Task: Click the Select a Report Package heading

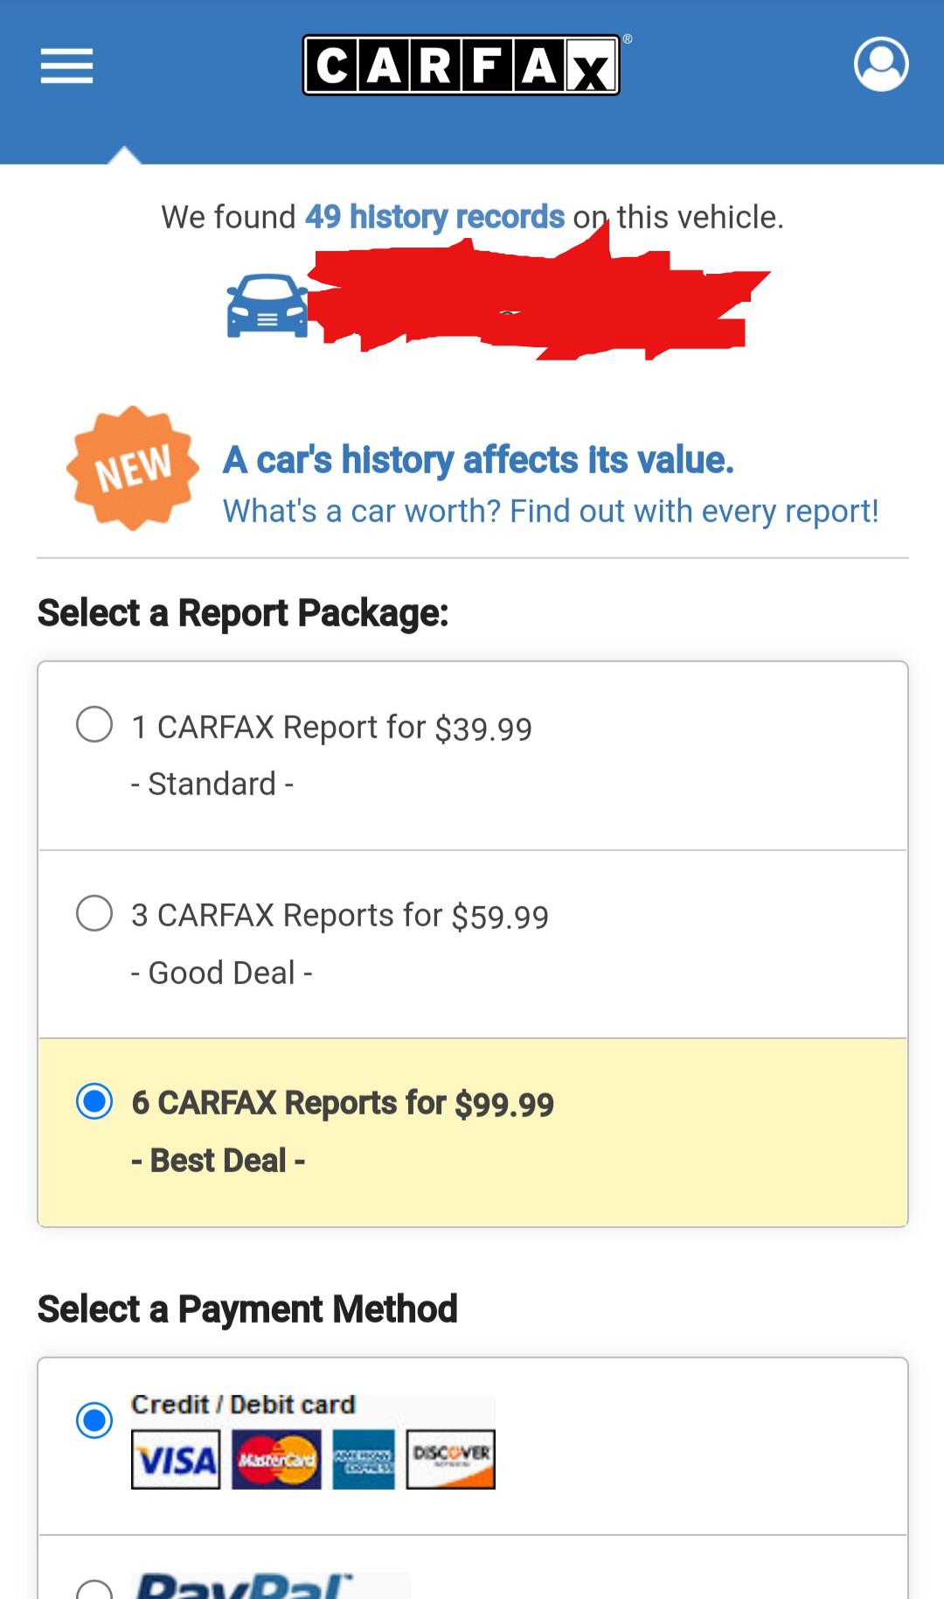Action: [x=242, y=612]
